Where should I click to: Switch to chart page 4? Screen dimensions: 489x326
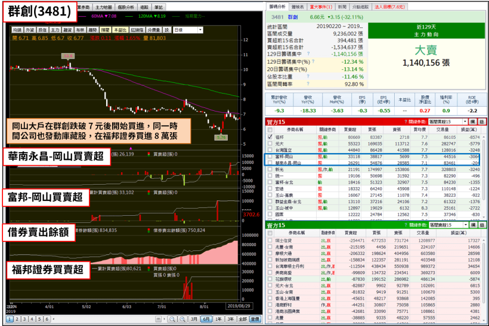coord(32,319)
